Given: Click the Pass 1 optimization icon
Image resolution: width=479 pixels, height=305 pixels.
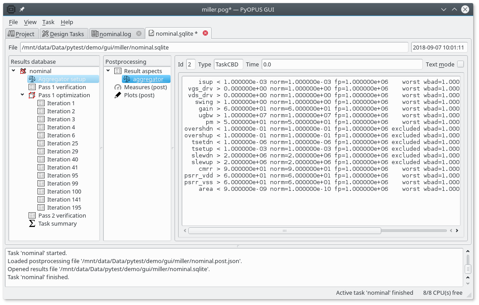Looking at the screenshot, I should [32, 95].
